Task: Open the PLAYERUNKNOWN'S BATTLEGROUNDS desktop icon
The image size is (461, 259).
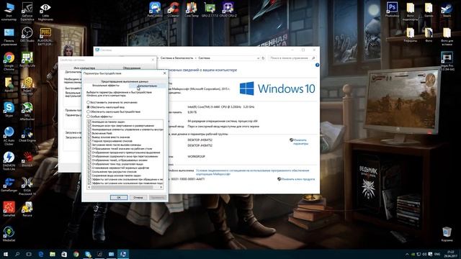Action: [45, 37]
